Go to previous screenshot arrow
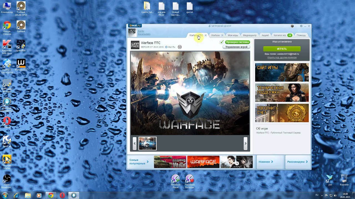Viewport: 355px width, 199px height. [x=135, y=143]
